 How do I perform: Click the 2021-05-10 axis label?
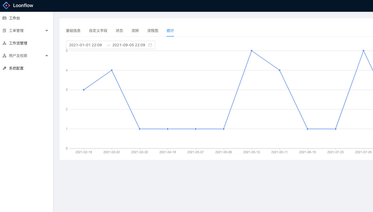click(251, 152)
